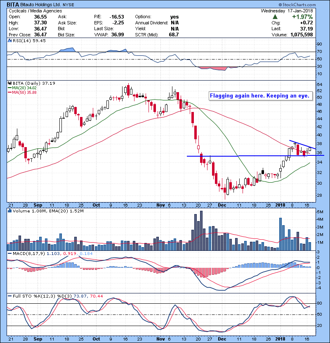The image size is (330, 343).
Task: Click the MACD histogram value 0.184
Action: click(86, 254)
